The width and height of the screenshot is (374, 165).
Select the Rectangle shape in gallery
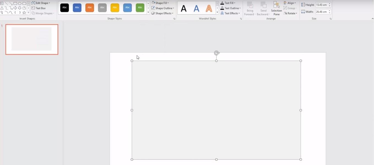15,4
